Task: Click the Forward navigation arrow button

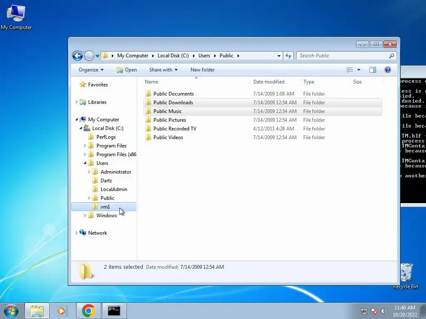Action: 89,56
